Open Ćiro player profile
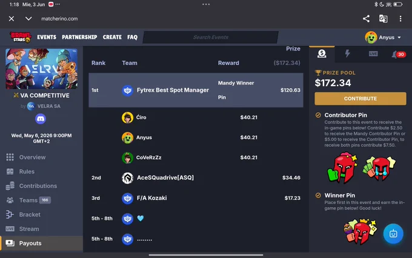412x258 pixels. tap(141, 117)
